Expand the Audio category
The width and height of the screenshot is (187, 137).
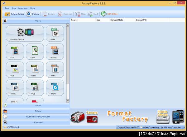[36, 105]
